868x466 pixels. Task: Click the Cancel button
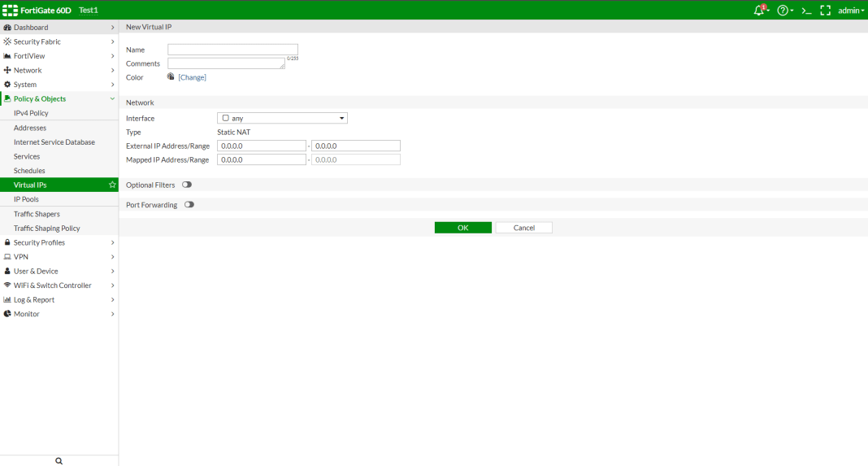[524, 228]
